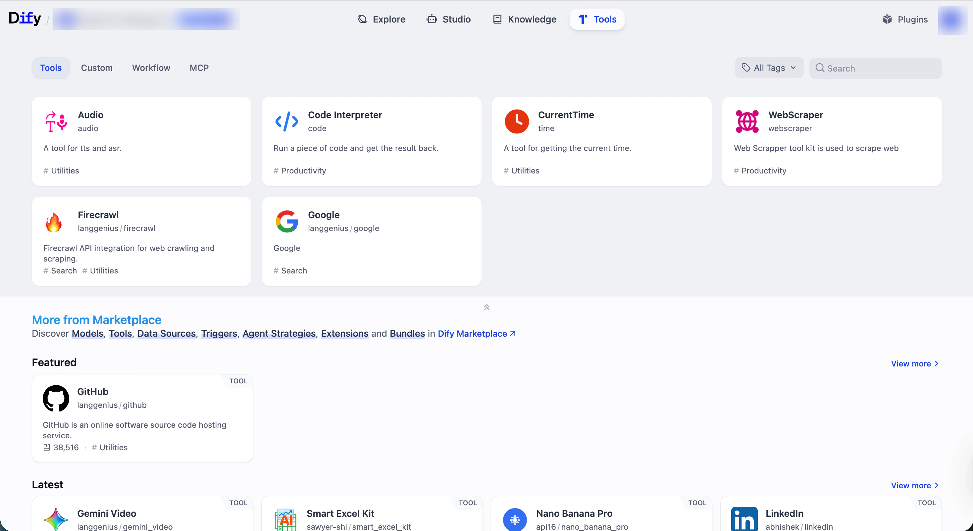Open the All Tags dropdown
Image resolution: width=973 pixels, height=531 pixels.
pos(769,68)
